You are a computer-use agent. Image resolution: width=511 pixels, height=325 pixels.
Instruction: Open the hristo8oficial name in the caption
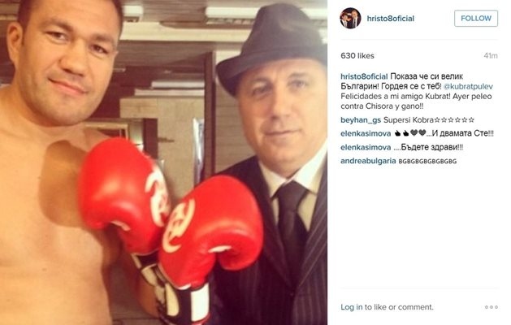[x=364, y=76]
